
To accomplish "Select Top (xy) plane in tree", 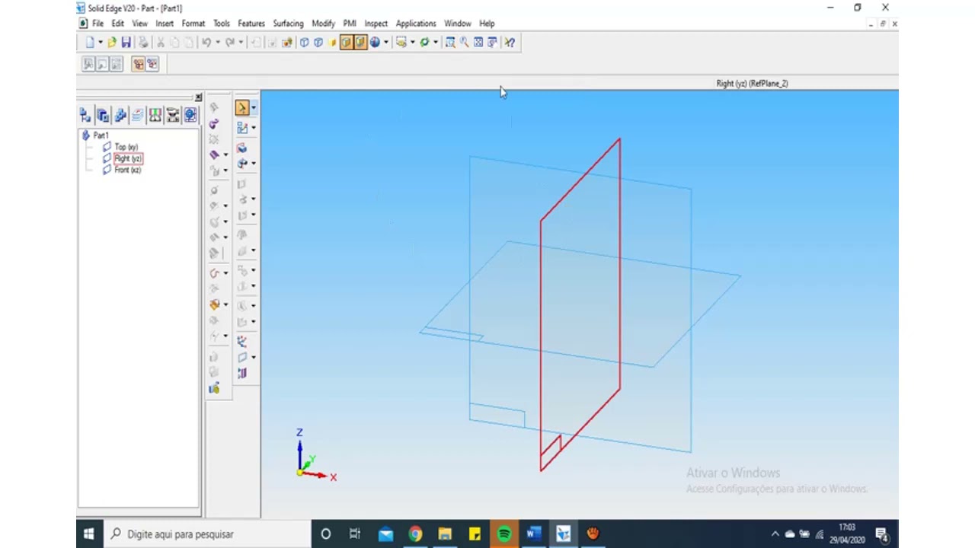I will click(126, 147).
